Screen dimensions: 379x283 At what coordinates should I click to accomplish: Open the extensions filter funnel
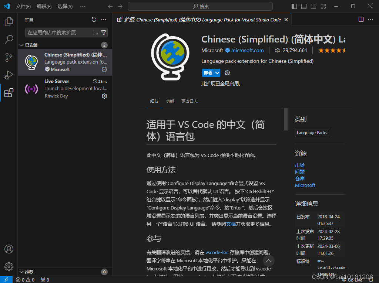104,33
